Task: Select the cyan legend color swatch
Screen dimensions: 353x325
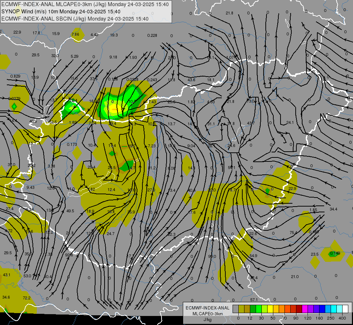Action: [334, 309]
